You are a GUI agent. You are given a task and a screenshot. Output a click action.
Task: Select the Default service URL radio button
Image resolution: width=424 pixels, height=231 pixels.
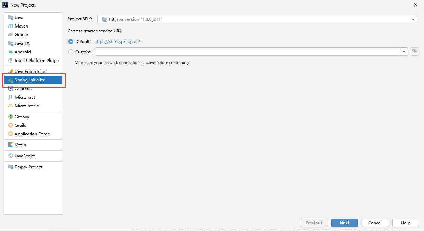coord(71,41)
